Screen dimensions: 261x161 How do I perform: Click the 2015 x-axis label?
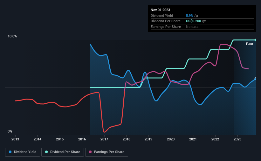[x=60, y=139]
